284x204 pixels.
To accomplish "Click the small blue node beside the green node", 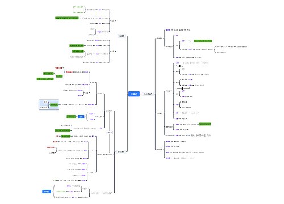I will 81,117.
